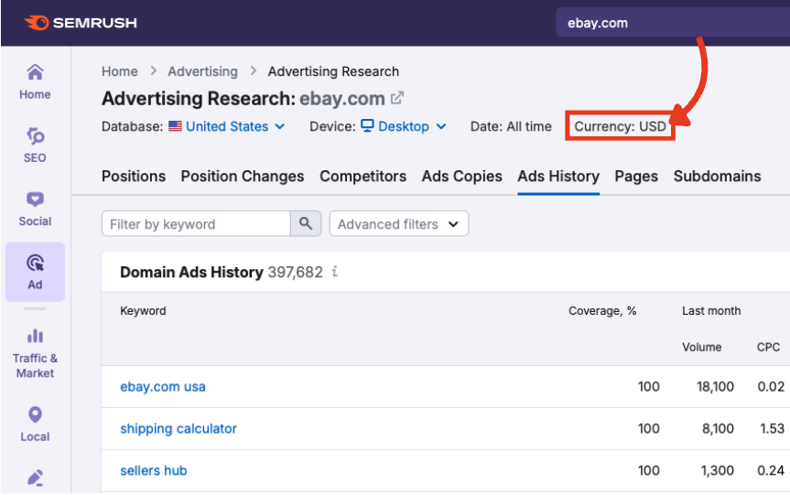The image size is (790, 495).
Task: Expand the Desktop device dropdown
Action: coord(403,126)
